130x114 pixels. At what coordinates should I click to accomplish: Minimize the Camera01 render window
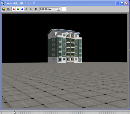(117, 3)
